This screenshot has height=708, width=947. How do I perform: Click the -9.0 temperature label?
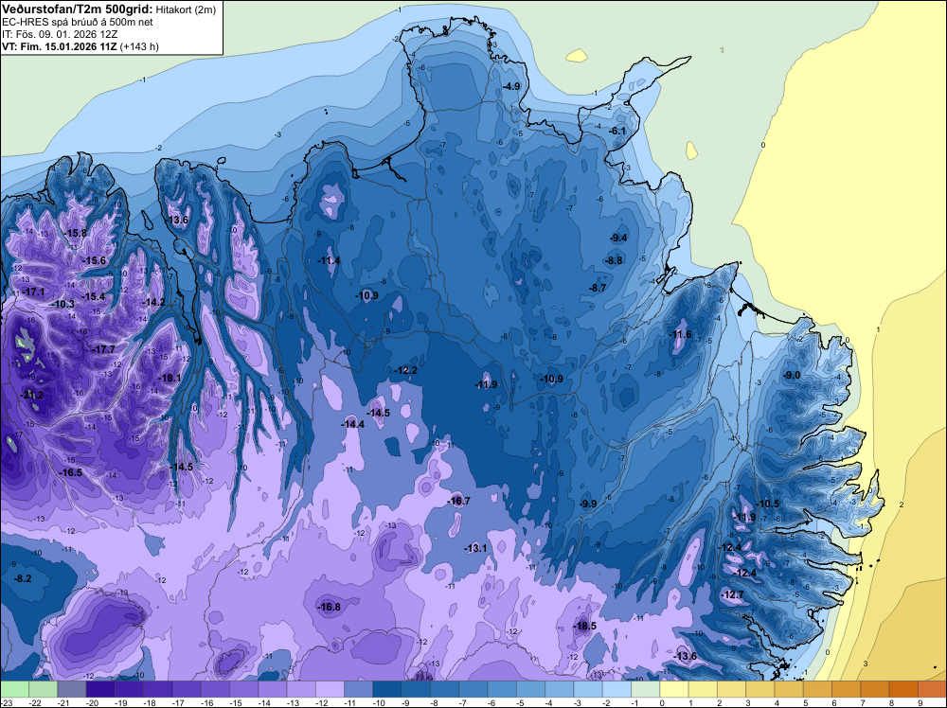[791, 375]
